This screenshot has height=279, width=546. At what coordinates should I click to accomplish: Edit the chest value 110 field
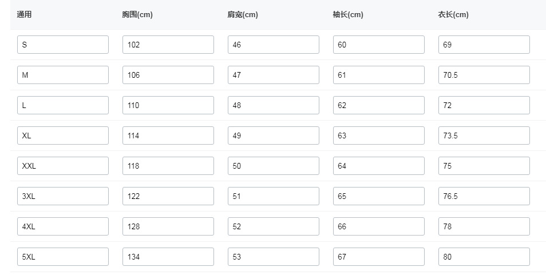[168, 105]
